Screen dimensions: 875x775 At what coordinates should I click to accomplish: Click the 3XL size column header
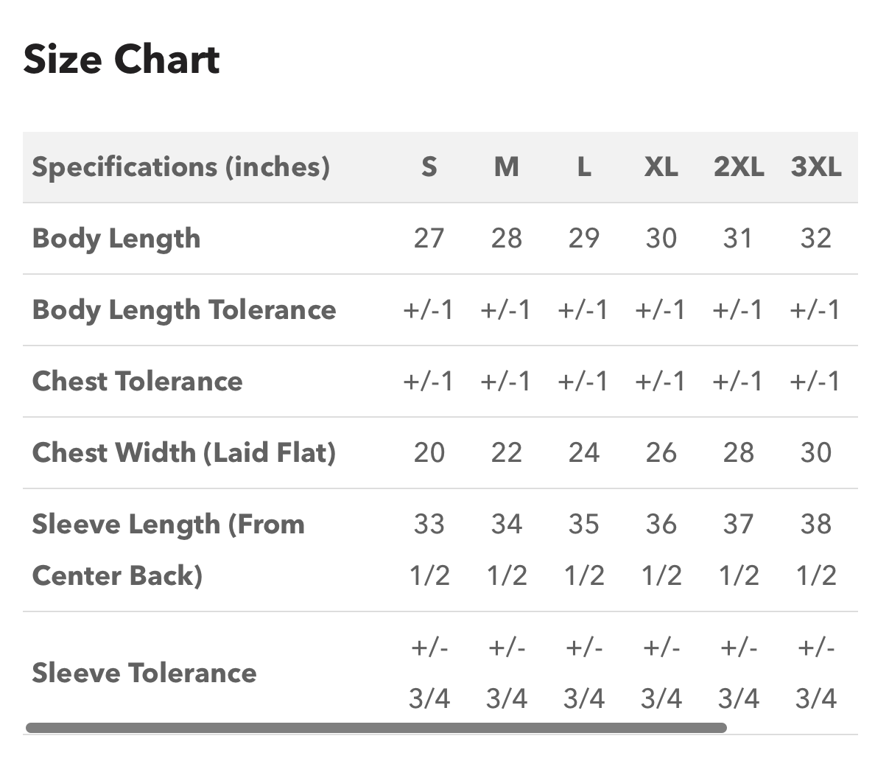point(816,167)
